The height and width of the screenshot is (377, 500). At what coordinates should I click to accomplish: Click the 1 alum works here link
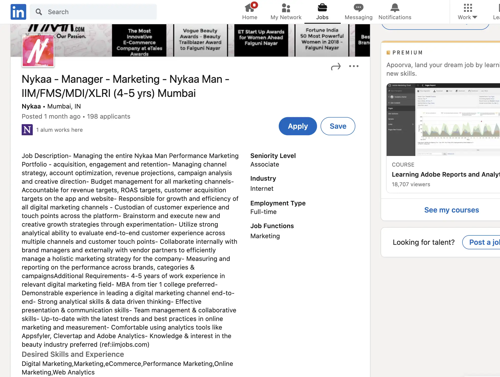59,130
